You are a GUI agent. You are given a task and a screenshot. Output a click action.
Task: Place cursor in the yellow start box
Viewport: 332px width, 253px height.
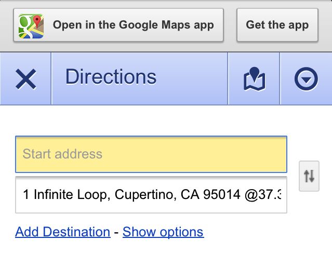pos(151,154)
